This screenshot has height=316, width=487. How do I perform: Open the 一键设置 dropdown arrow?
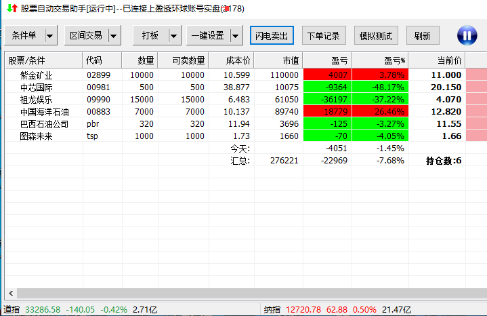(x=235, y=35)
